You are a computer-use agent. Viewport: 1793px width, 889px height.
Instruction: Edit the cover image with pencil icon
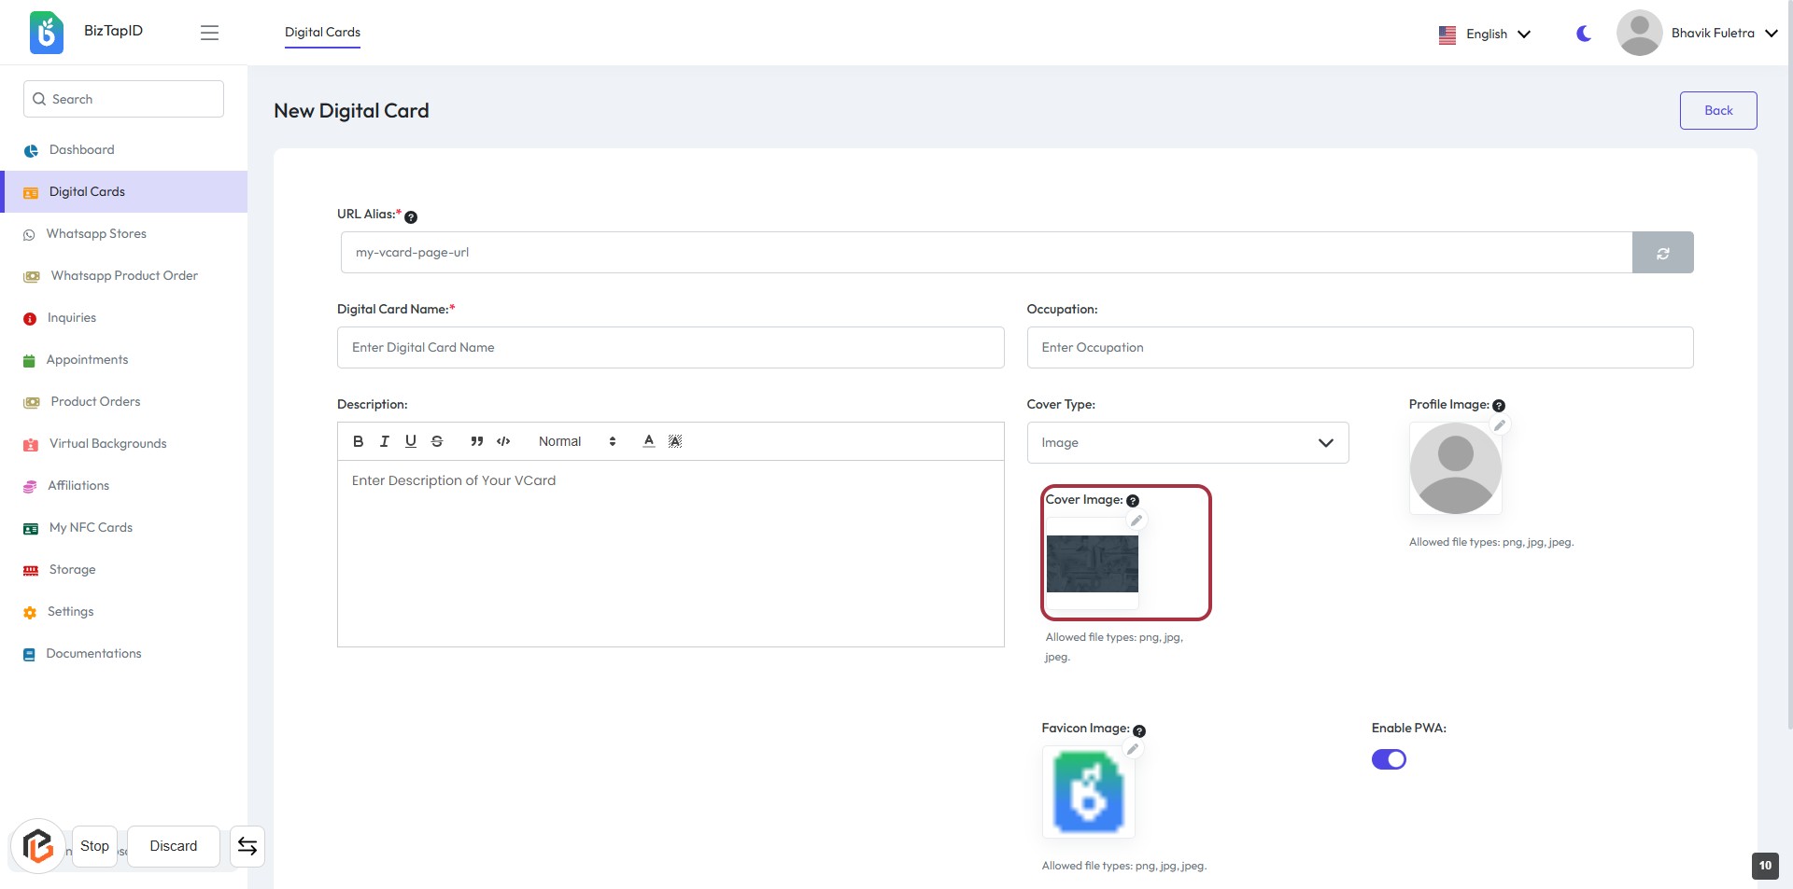tap(1136, 521)
